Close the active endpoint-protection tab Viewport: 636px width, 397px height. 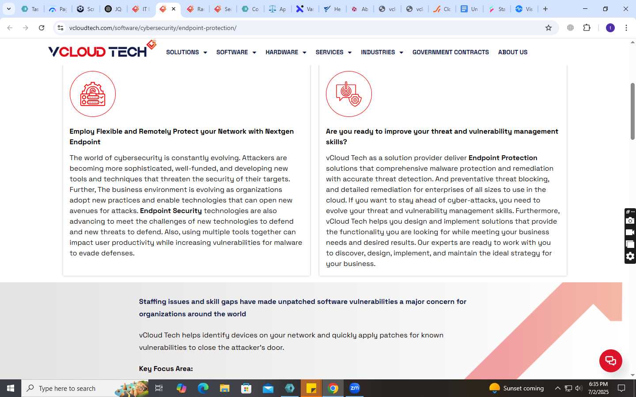[x=174, y=9]
